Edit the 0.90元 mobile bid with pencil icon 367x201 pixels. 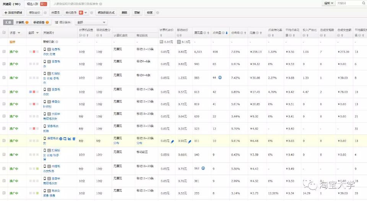190,141
